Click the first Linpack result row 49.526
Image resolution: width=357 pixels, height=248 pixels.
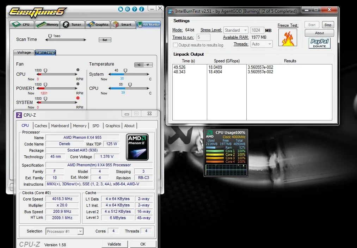(252, 67)
